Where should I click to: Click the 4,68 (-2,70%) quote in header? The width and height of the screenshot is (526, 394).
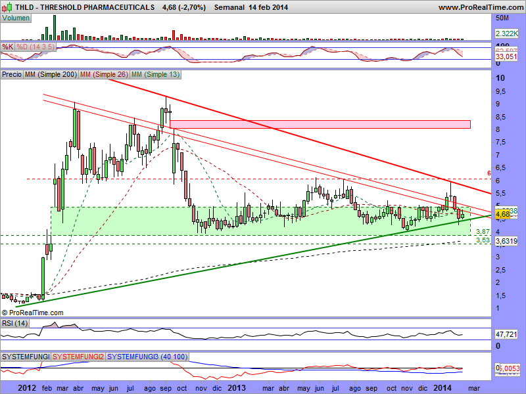[x=184, y=7]
